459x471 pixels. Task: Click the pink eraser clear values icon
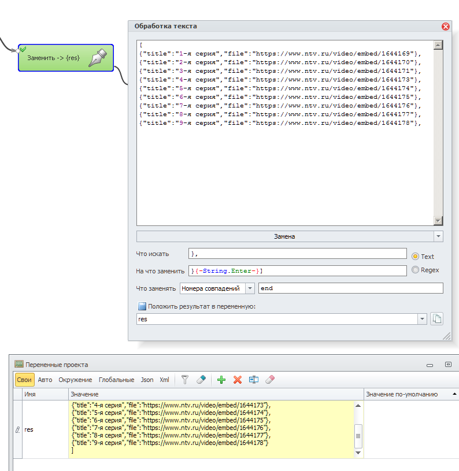[x=270, y=380]
